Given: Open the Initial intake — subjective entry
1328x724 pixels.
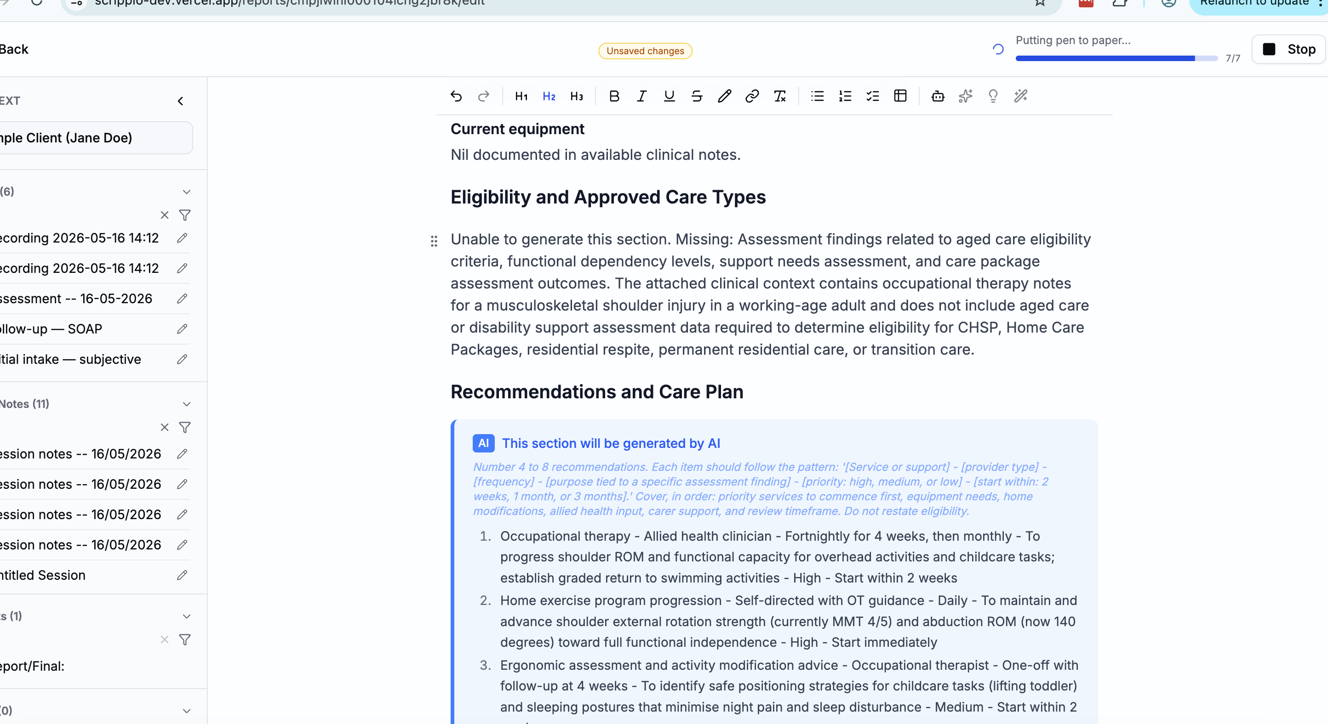Looking at the screenshot, I should (70, 359).
